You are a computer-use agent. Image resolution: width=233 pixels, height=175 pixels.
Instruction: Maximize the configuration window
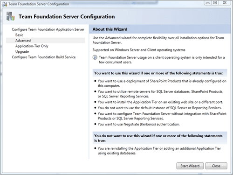(x=215, y=3)
